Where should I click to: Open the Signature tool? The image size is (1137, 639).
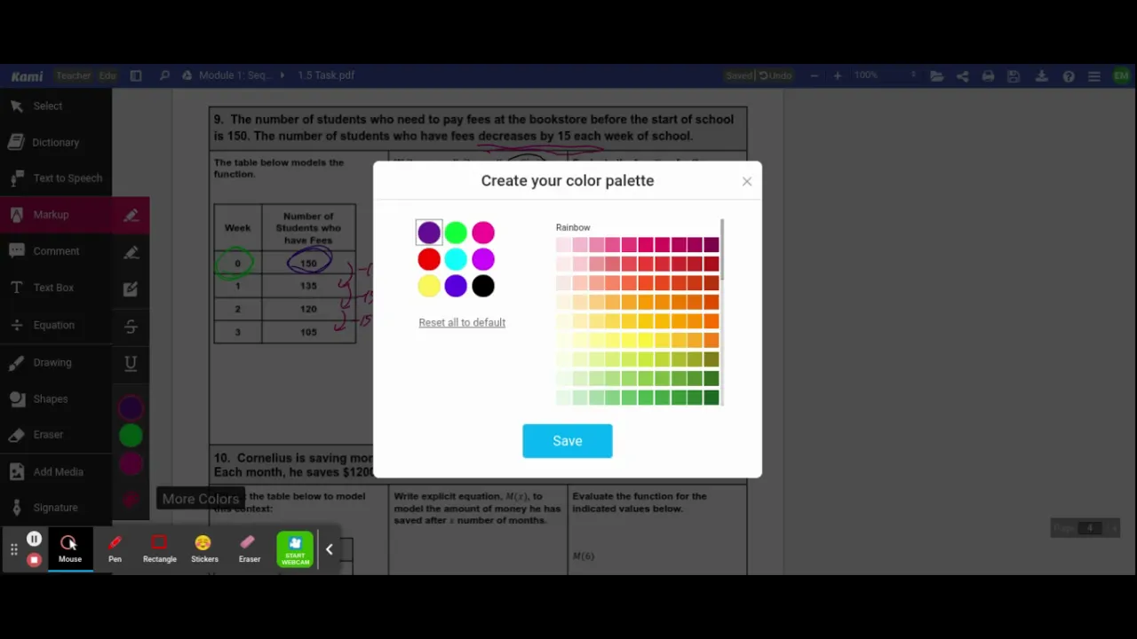pyautogui.click(x=56, y=508)
